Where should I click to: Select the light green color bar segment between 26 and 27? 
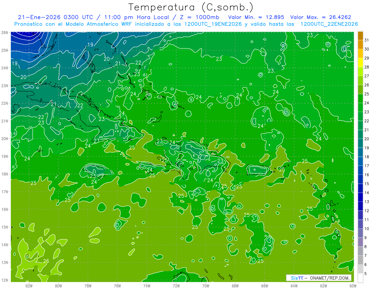tap(360, 80)
